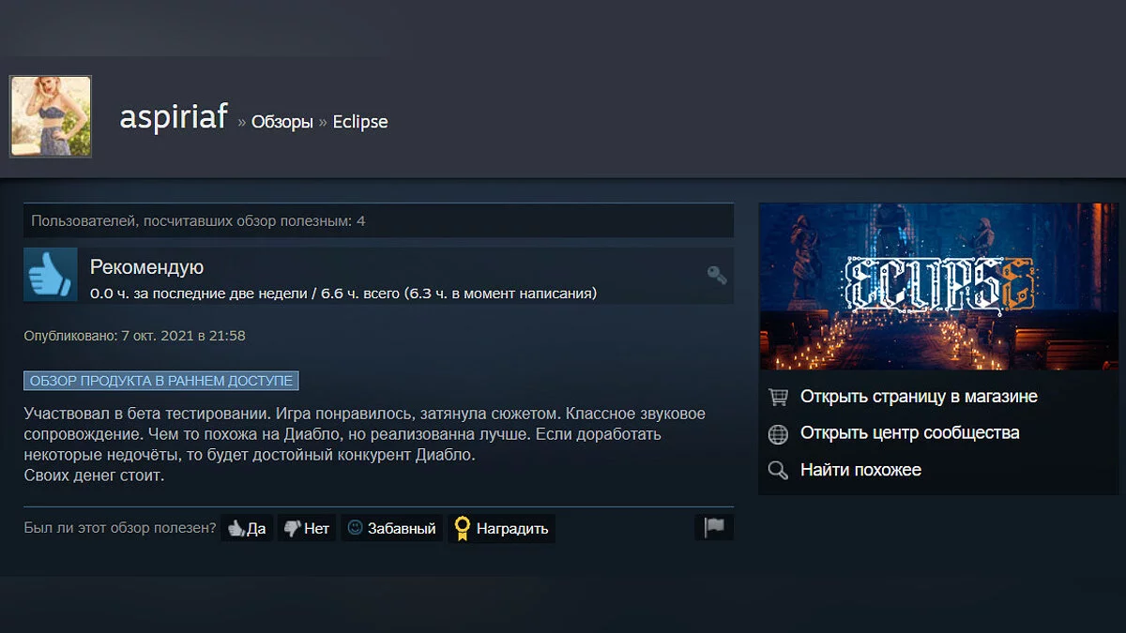Go to Обзоры breadcrumb
Image resolution: width=1126 pixels, height=633 pixels.
281,122
